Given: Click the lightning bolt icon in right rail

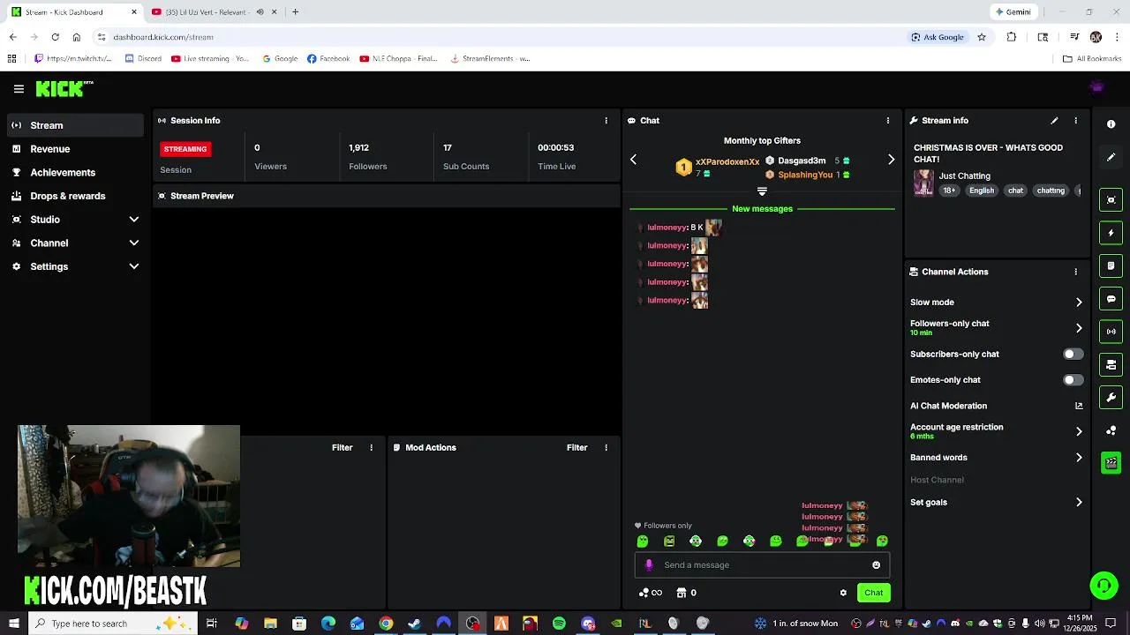Looking at the screenshot, I should tap(1111, 233).
